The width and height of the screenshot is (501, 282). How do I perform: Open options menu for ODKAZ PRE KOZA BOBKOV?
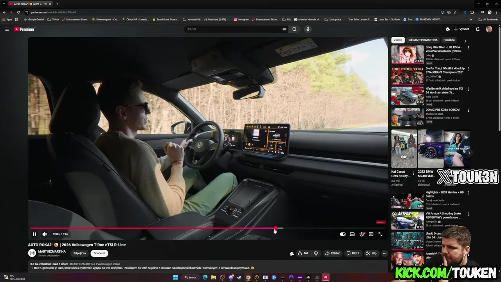click(x=469, y=110)
